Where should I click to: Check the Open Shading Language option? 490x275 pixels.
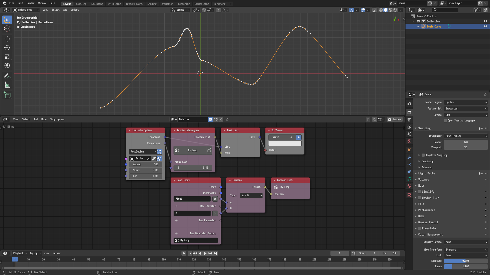coord(445,120)
